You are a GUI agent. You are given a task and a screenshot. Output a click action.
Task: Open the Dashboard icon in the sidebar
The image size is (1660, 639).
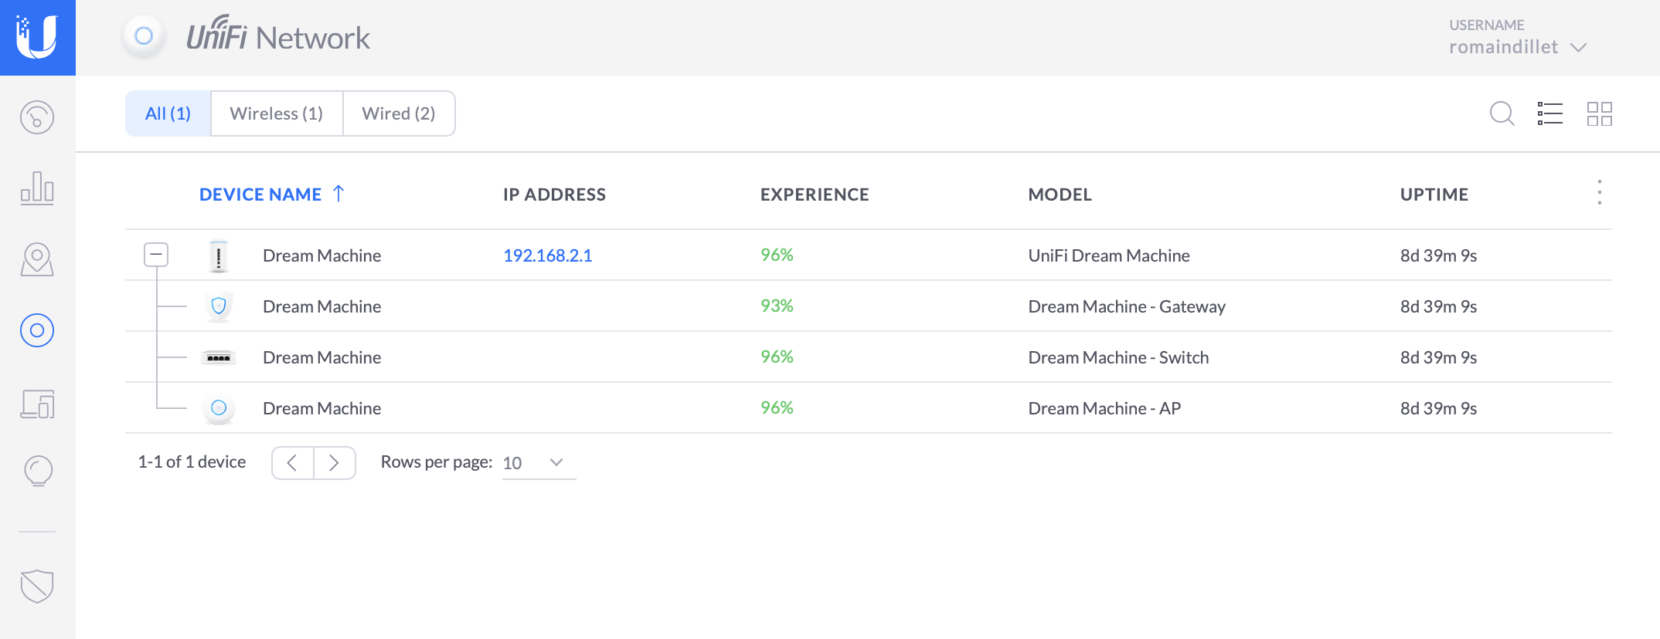[37, 117]
